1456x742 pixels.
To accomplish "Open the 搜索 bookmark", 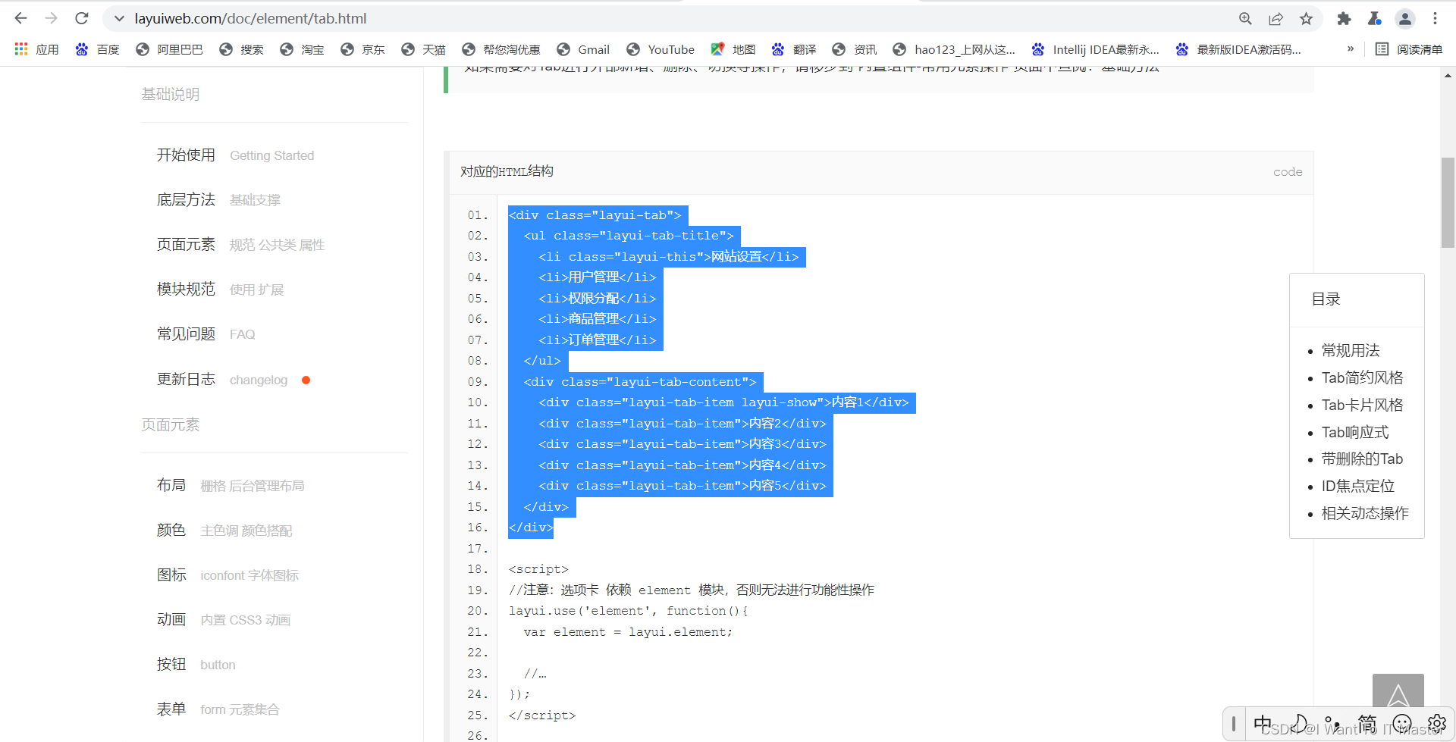I will pos(241,49).
